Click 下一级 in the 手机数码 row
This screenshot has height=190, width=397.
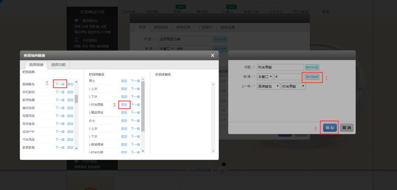coord(60,92)
